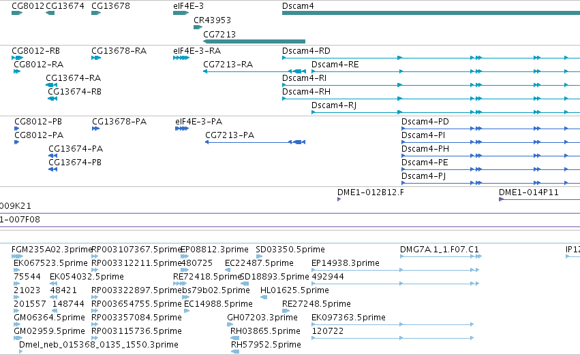Select the RH03865.5prime EST label

pyautogui.click(x=266, y=331)
